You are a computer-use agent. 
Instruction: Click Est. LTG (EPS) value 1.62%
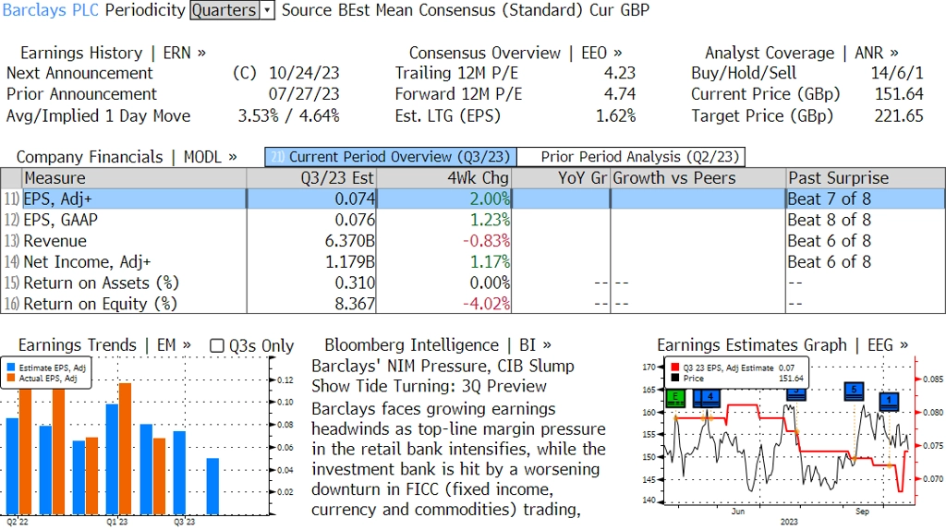pyautogui.click(x=615, y=115)
